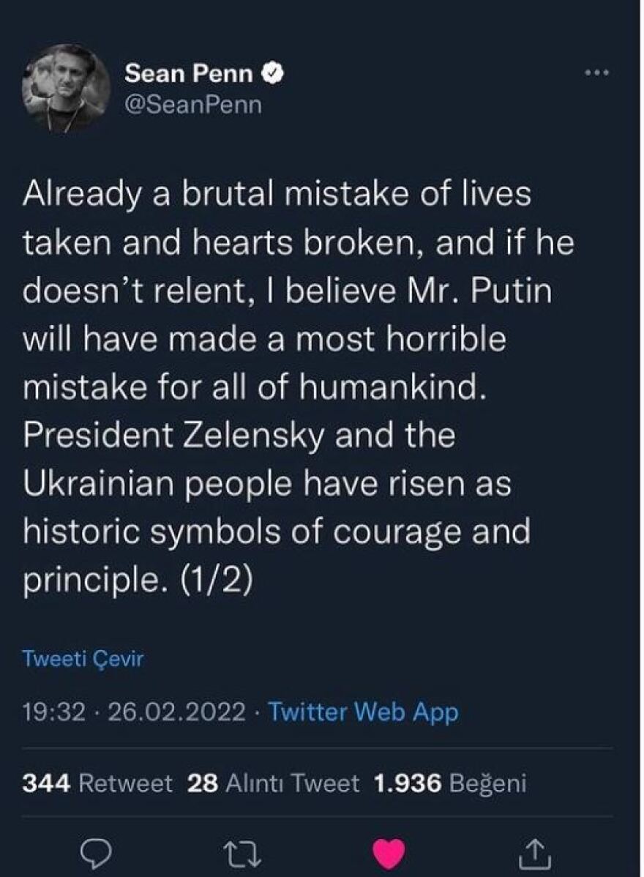Reply using the speech bubble icon

point(95,852)
